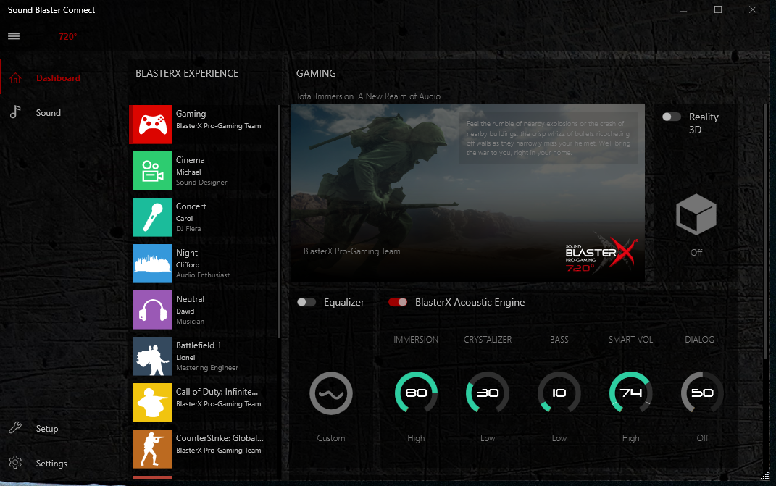Click the Concert profile title text
776x486 pixels.
coord(191,206)
